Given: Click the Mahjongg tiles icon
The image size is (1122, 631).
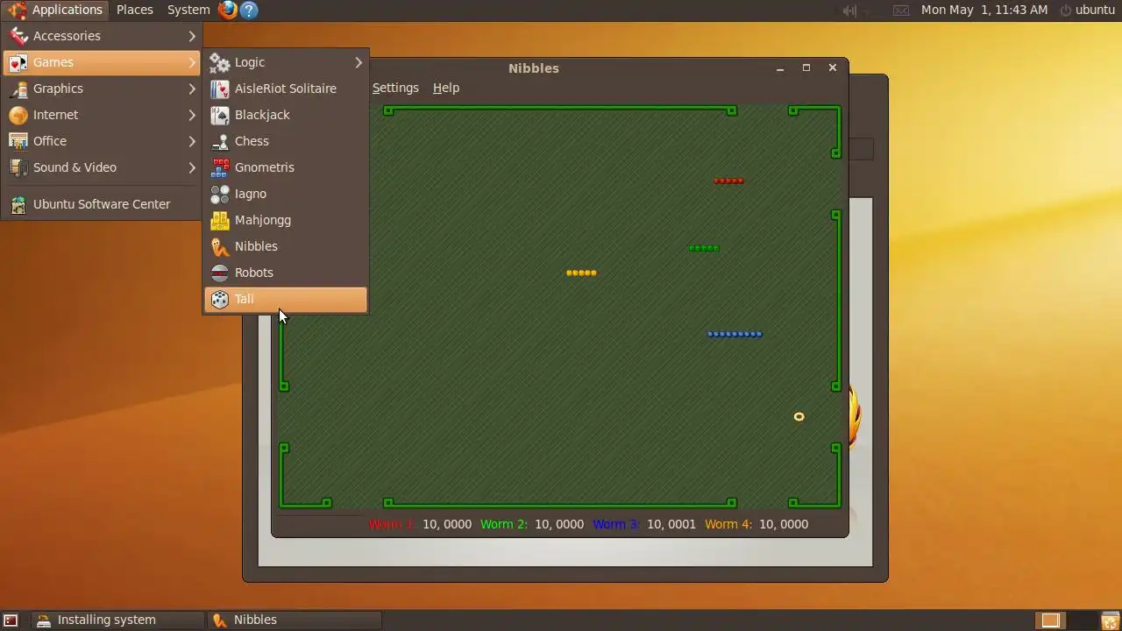Looking at the screenshot, I should [x=220, y=220].
